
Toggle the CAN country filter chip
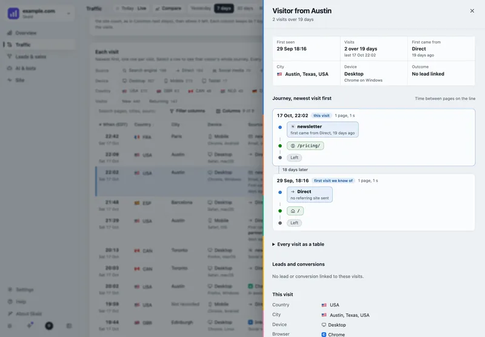click(x=201, y=91)
